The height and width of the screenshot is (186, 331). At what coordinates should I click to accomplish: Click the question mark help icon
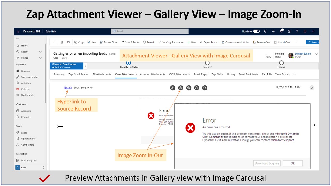[x=297, y=31]
